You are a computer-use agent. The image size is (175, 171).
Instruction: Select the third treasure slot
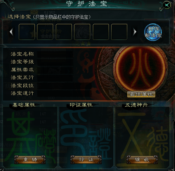coord(64,32)
